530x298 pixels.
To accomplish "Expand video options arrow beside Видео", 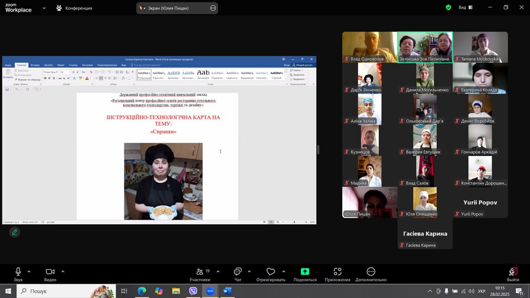I will coord(63,271).
